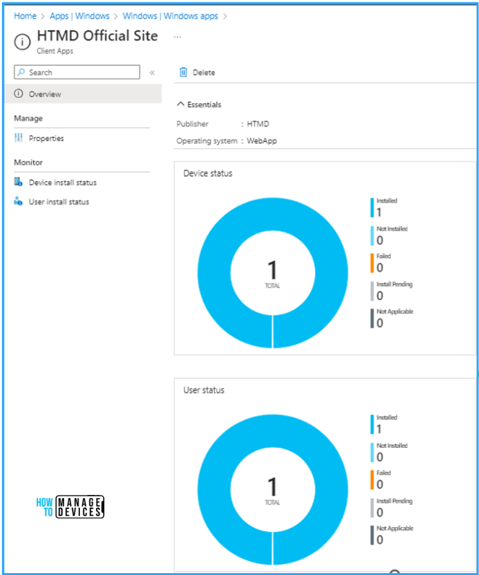Open the Overview menu item
The image size is (479, 575).
83,94
